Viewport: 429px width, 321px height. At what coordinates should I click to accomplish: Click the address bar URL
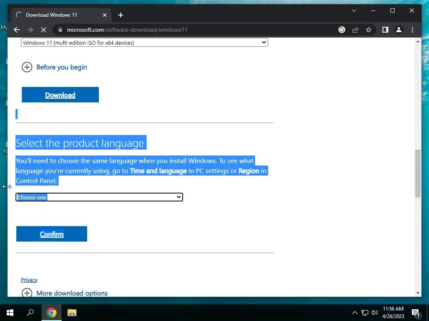127,30
